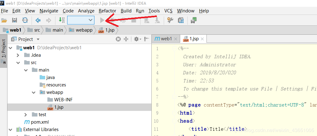Navigate forward with the grey right arrow
Viewport: 317px width, 136px height.
(x=49, y=20)
